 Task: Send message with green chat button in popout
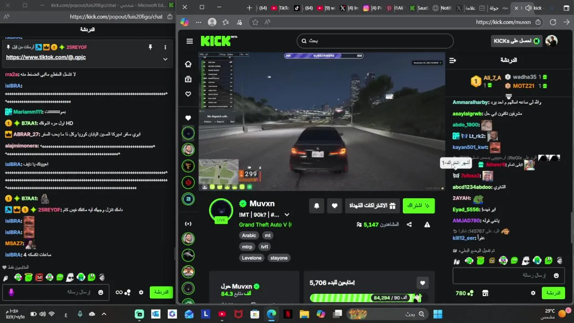point(161,292)
